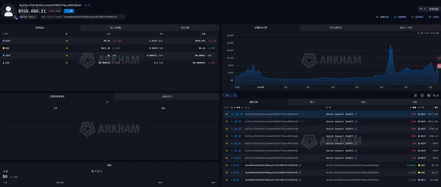The width and height of the screenshot is (441, 187).
Task: Open the filter for the recipient 至 column
Action: click(328, 108)
